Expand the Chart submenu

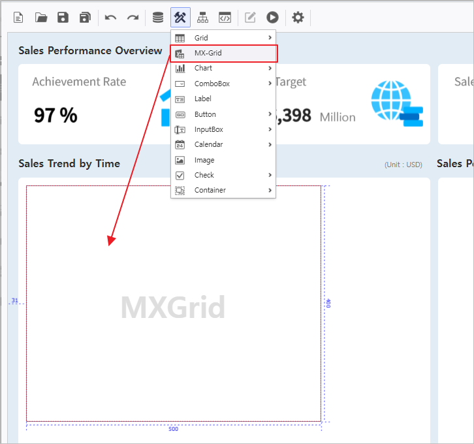point(223,68)
